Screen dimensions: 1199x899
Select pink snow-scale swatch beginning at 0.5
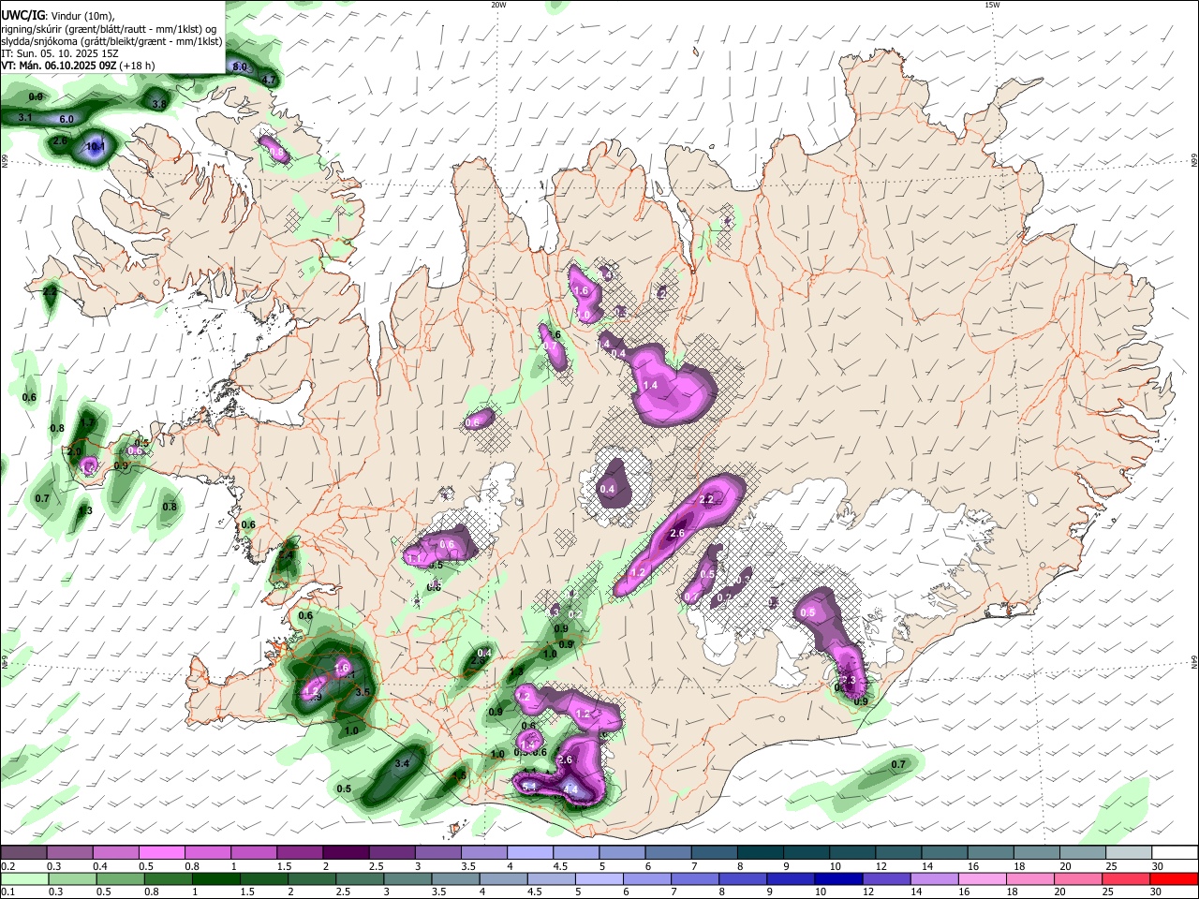tap(161, 853)
